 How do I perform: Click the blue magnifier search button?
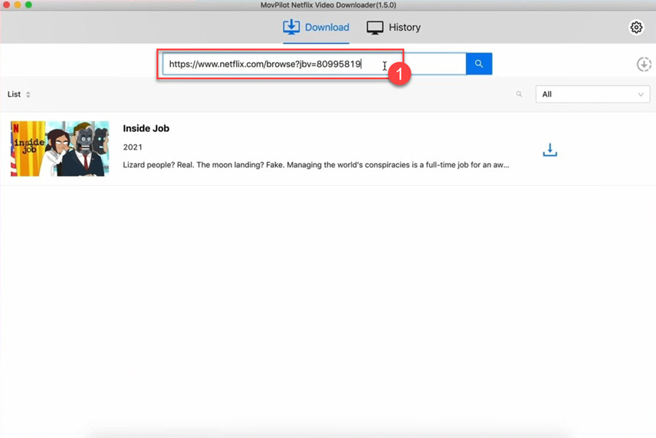pos(479,64)
